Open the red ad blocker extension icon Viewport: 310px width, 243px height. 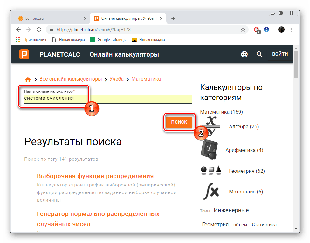click(x=257, y=30)
